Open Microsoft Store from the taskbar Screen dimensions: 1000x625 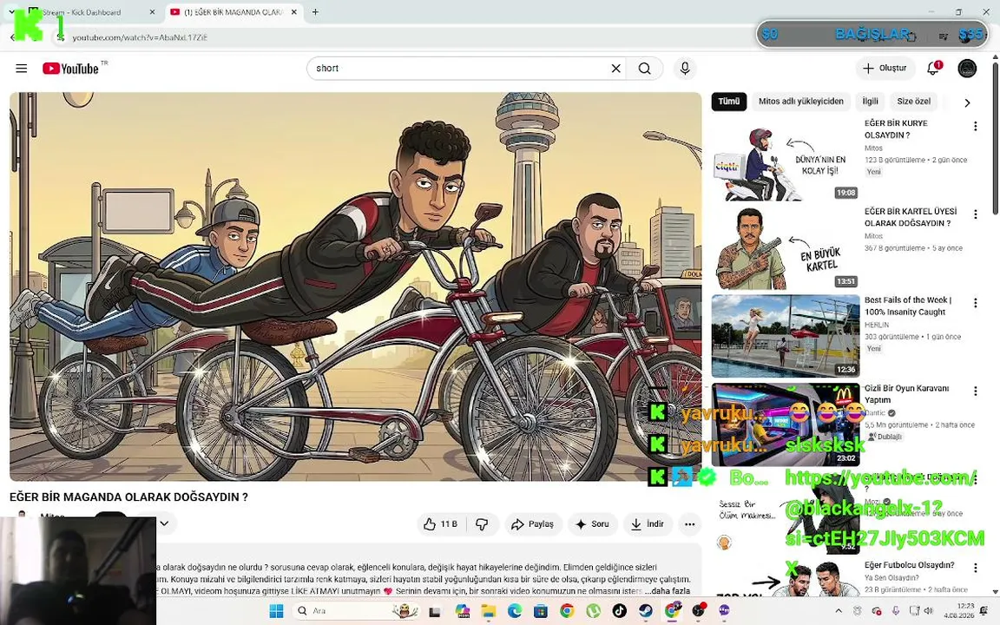pos(541,611)
